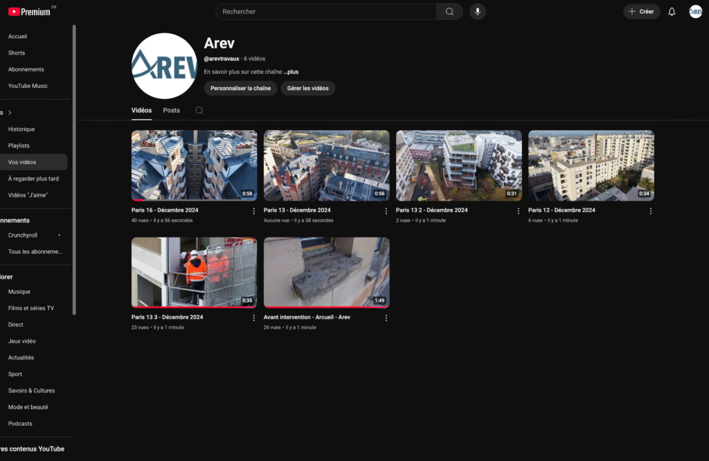Click the Rechercher search field
The image size is (709, 461).
(x=325, y=12)
